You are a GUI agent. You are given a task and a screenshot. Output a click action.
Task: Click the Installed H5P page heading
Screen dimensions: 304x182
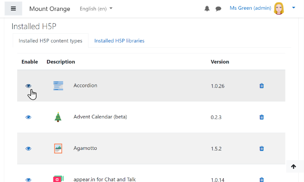click(x=34, y=26)
